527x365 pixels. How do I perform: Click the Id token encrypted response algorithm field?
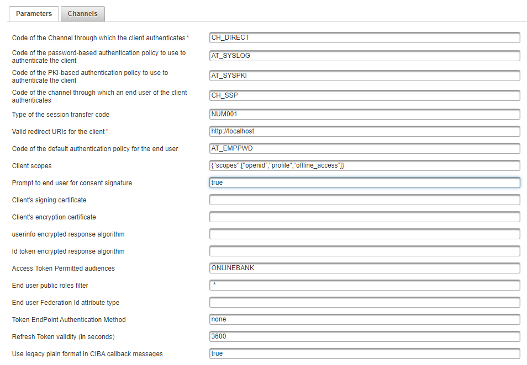click(x=364, y=251)
